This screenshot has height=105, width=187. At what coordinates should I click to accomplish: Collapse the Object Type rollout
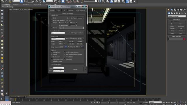pos(176,20)
